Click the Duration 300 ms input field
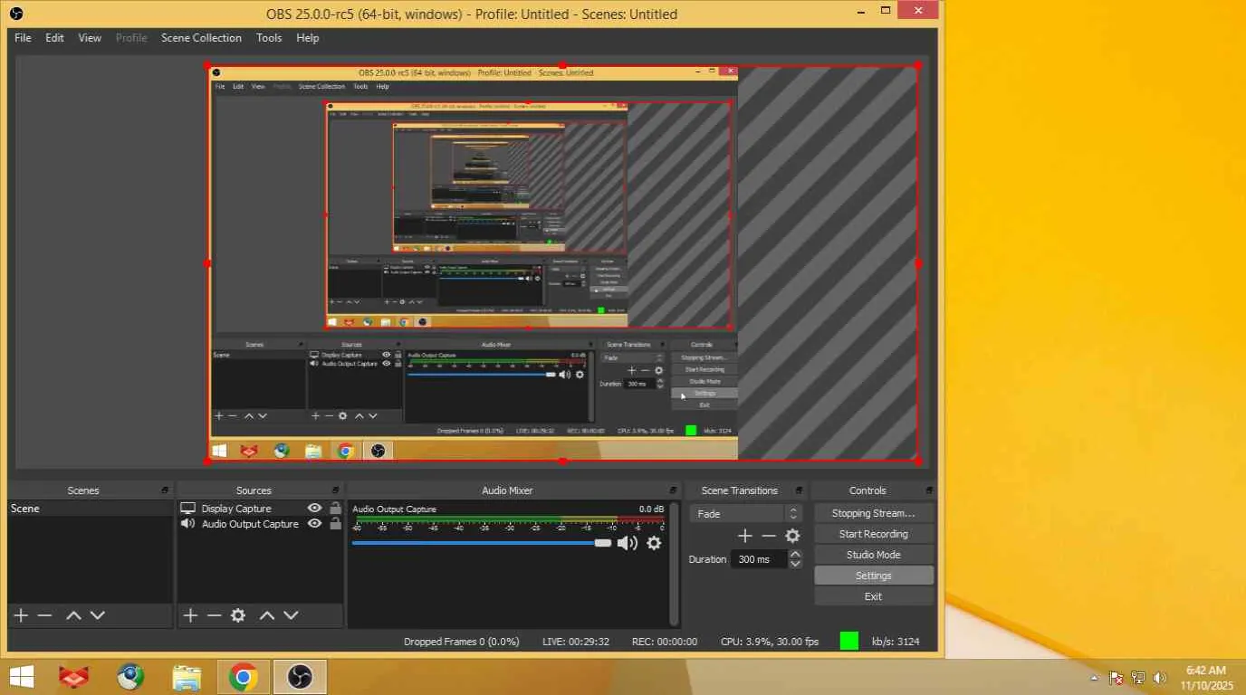 tap(759, 559)
